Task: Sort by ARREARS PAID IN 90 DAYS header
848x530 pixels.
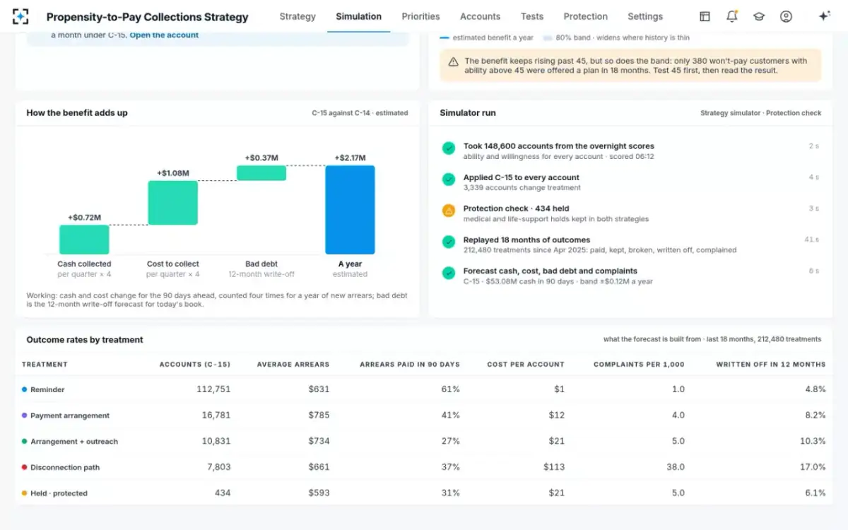Action: pos(410,365)
